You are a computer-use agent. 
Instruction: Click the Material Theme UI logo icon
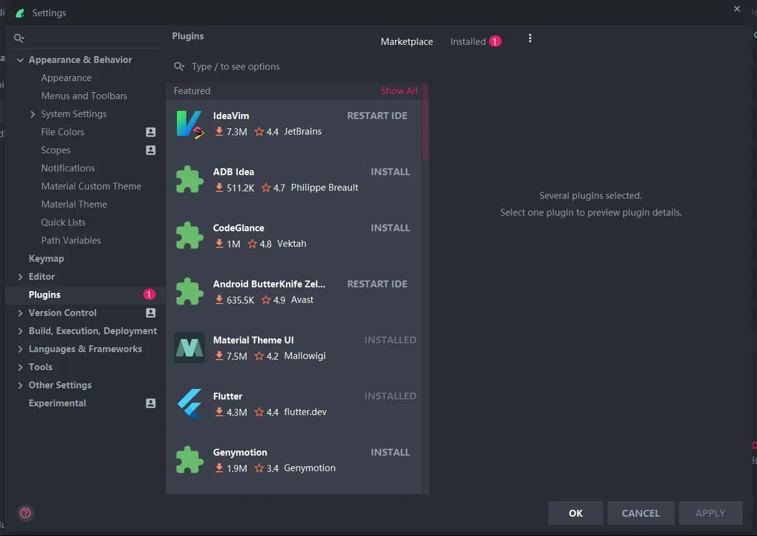[x=189, y=348]
